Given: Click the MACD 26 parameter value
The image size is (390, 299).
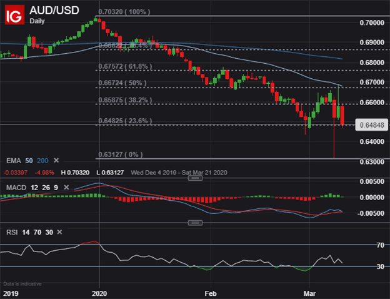Looking at the screenshot, I should pyautogui.click(x=46, y=188).
